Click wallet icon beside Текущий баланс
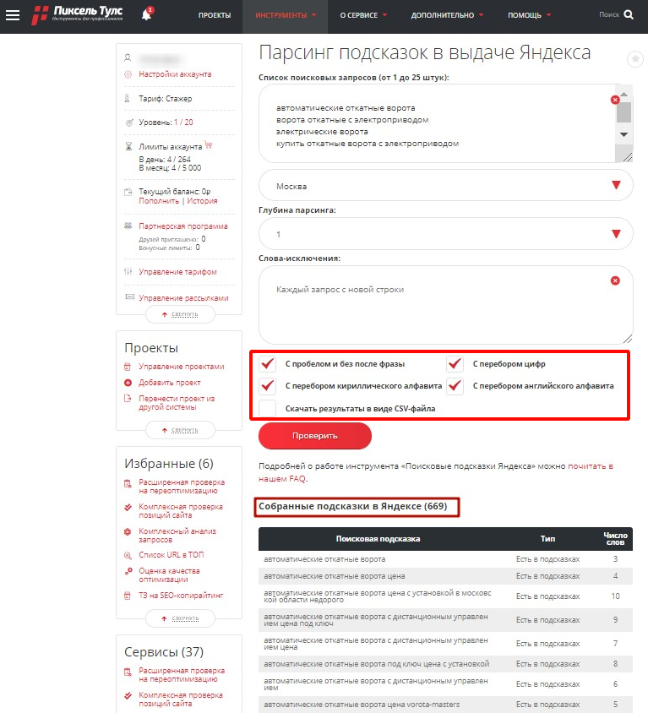Viewport: 648px width, 713px height. click(128, 192)
